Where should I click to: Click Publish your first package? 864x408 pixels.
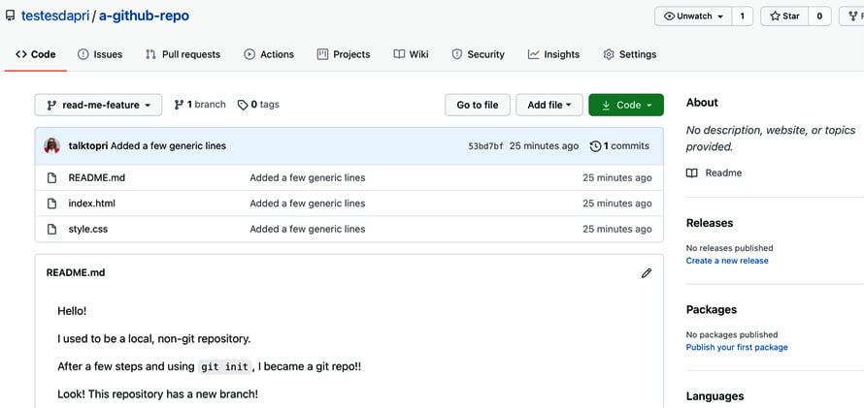(x=737, y=347)
